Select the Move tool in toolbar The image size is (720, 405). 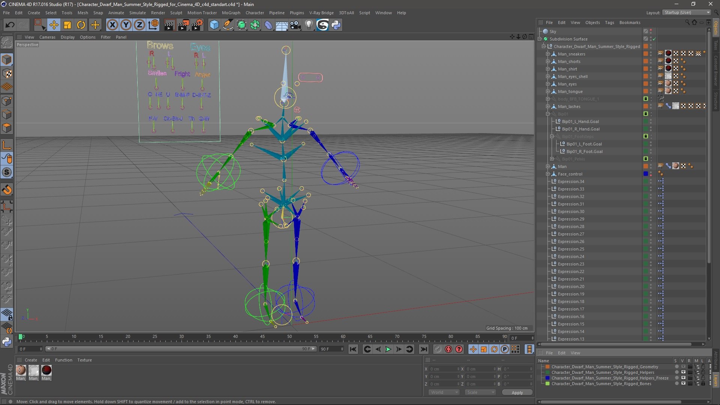[54, 25]
